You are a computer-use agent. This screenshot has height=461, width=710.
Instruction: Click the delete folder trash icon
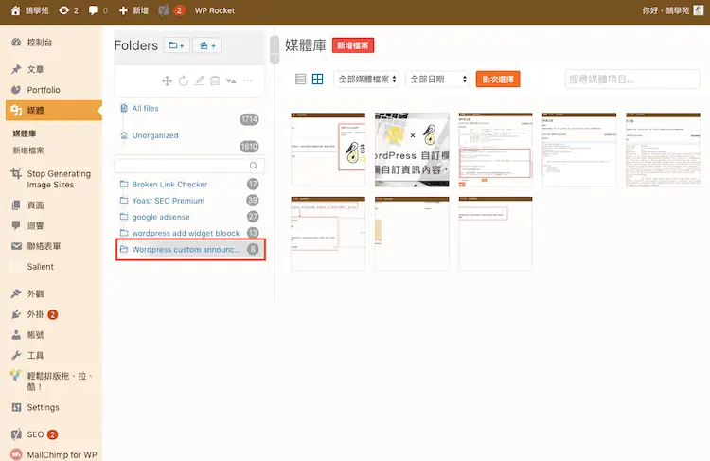click(215, 80)
